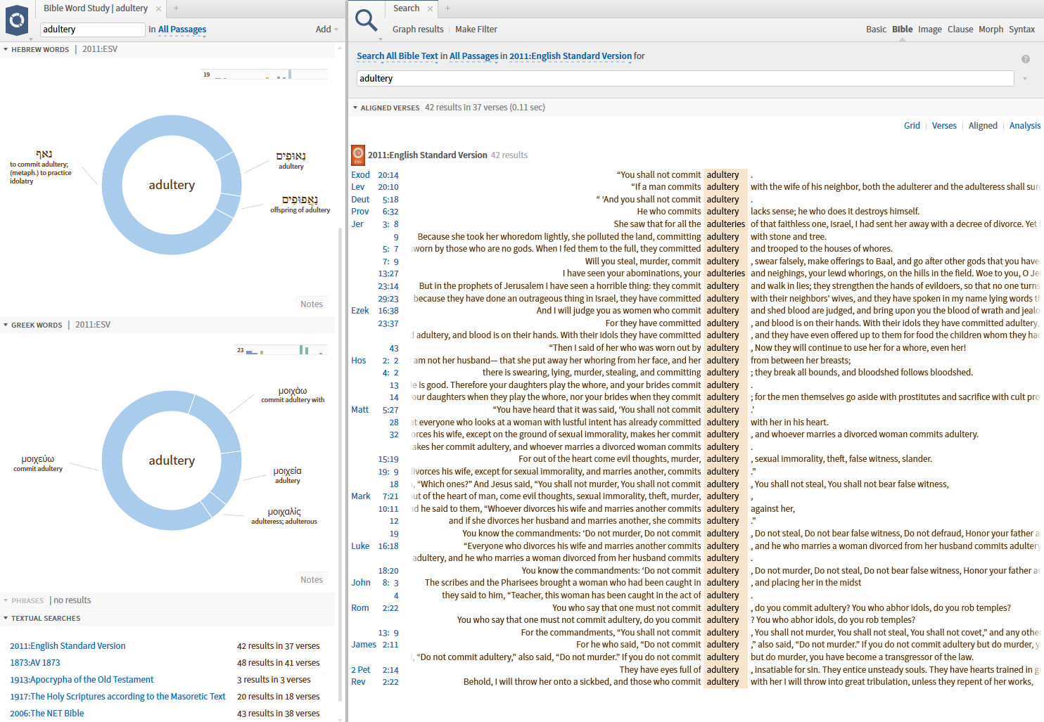This screenshot has width=1044, height=722.
Task: Change Search All Bible Text scope
Action: 397,56
